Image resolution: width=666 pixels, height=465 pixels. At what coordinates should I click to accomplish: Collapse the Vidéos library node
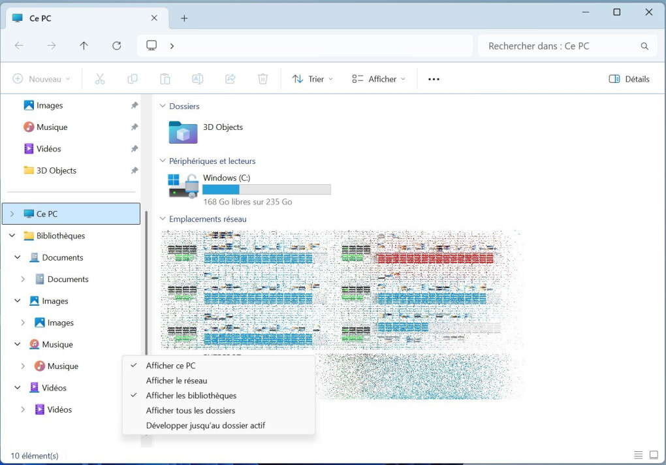pos(18,387)
